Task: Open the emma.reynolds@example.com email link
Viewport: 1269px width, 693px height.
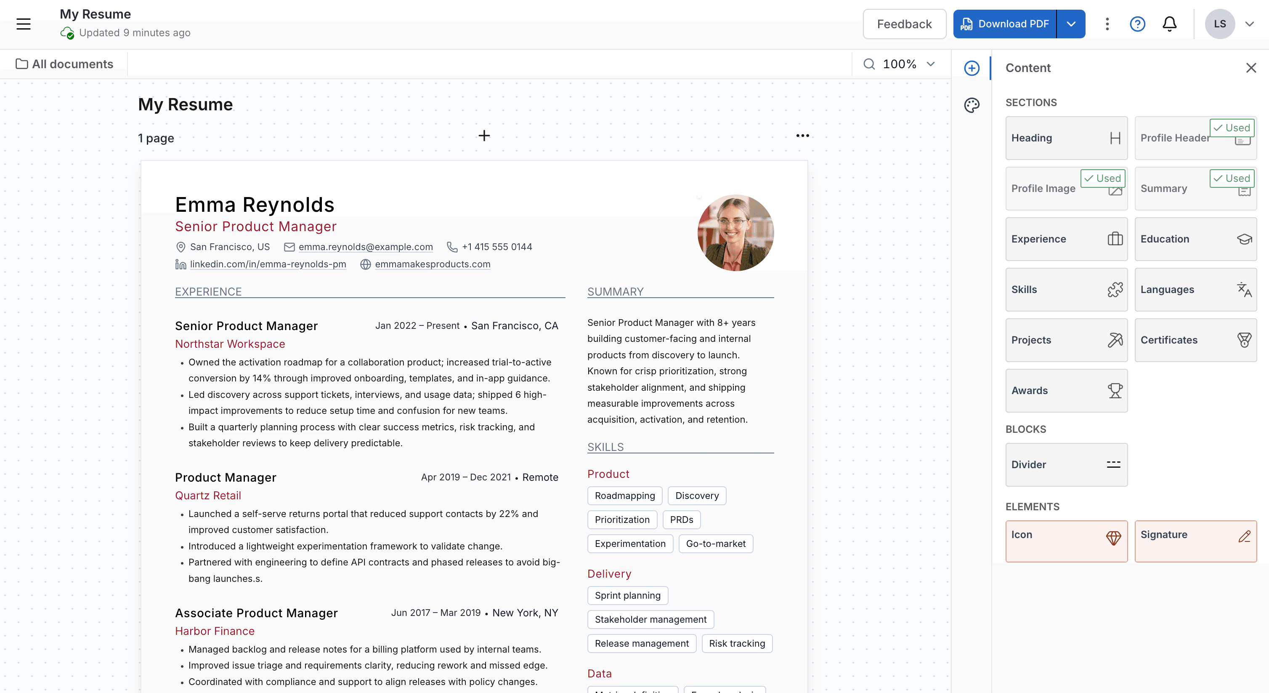Action: click(366, 247)
